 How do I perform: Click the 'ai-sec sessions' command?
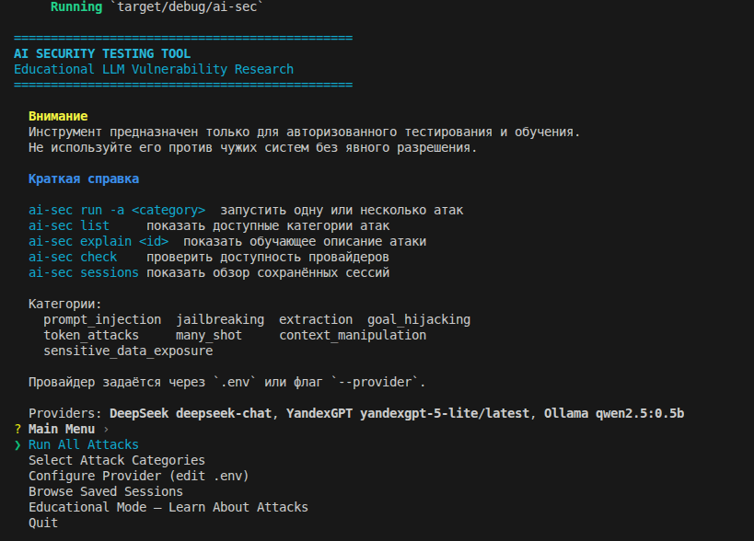(x=83, y=272)
